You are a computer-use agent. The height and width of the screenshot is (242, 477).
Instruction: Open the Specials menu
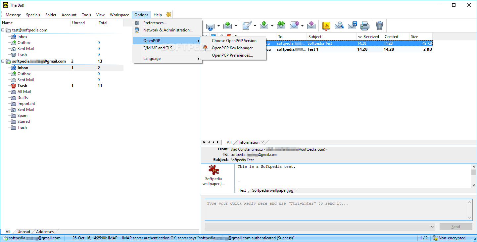click(33, 15)
